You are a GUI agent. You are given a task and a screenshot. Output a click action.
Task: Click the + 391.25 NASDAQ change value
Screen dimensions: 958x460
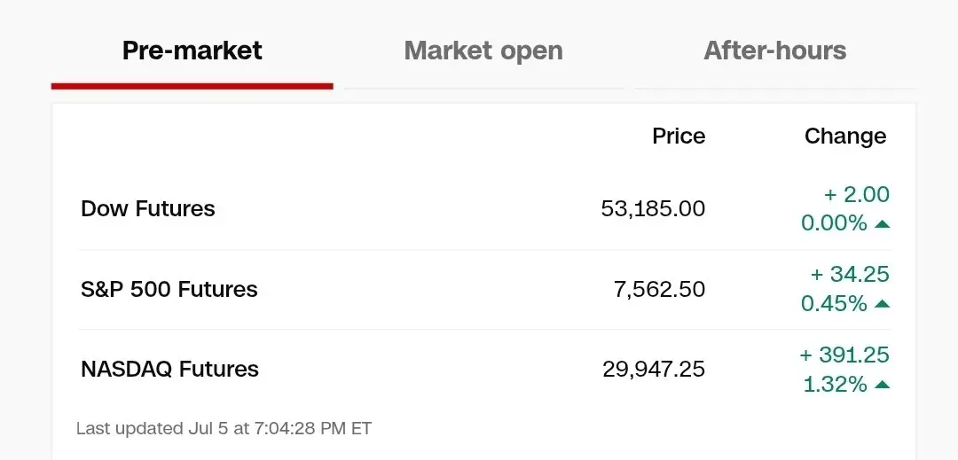pos(844,355)
